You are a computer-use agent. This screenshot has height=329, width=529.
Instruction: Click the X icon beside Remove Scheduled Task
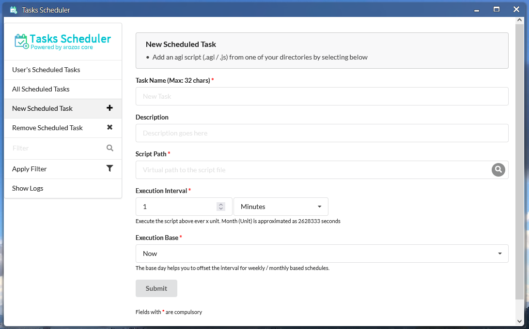(x=109, y=128)
